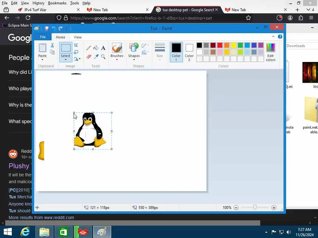Image resolution: width=318 pixels, height=238 pixels.
Task: Expand the Paste dropdown arrow
Action: tap(42, 60)
